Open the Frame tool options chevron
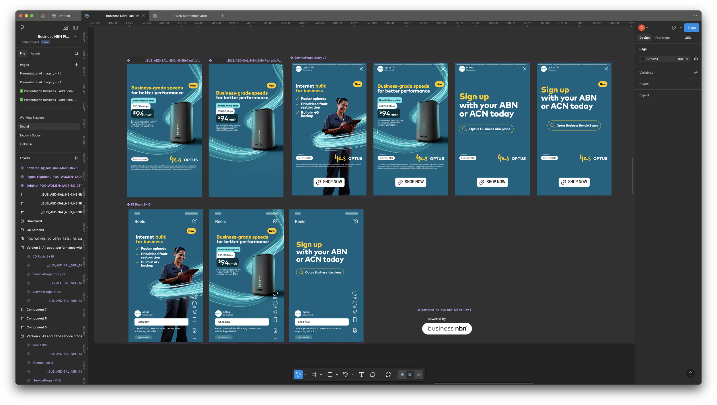 tap(321, 375)
